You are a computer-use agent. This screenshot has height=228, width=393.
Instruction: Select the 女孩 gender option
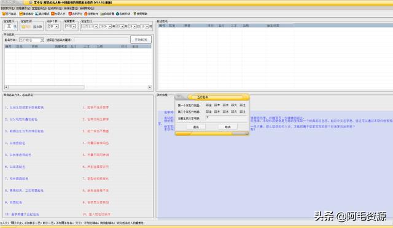pyautogui.click(x=38, y=26)
